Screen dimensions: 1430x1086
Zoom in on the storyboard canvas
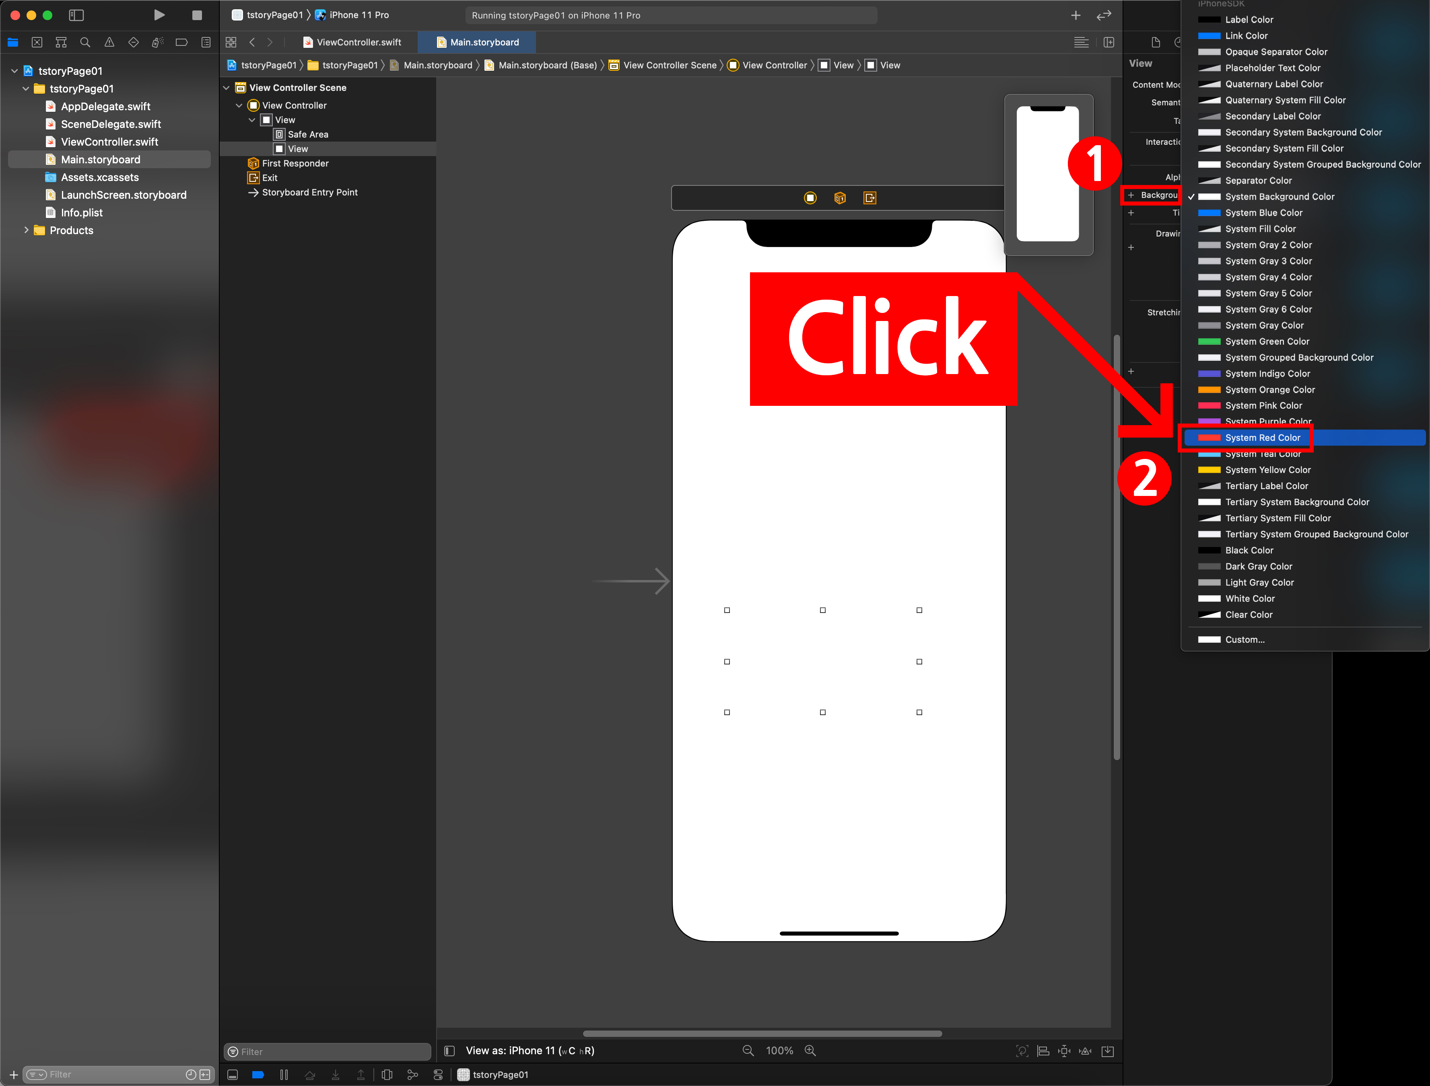coord(810,1051)
